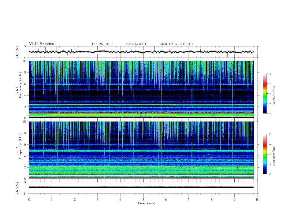Click the ch.2 spectrogram color bar
The height and width of the screenshot is (224, 290).
pyautogui.click(x=265, y=154)
